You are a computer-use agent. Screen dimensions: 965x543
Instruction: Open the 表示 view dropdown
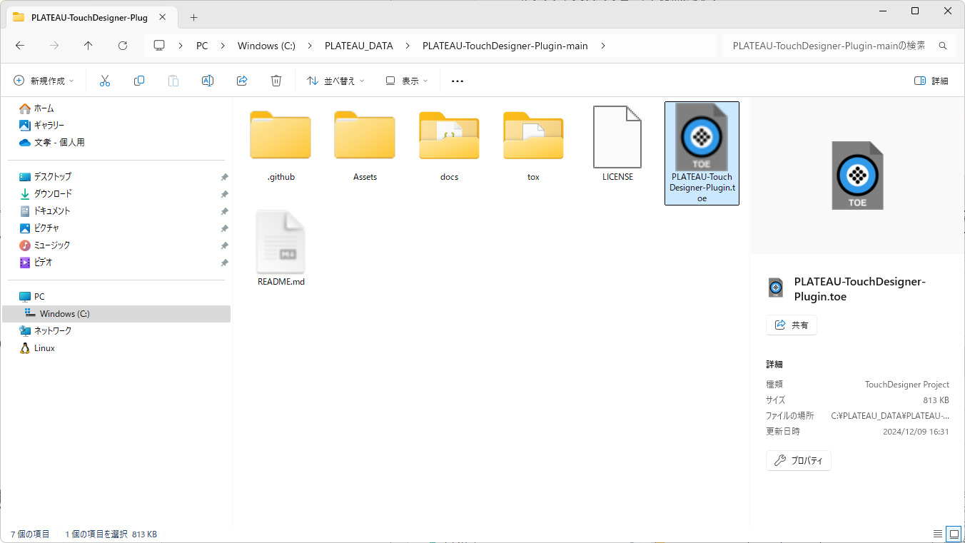coord(407,81)
